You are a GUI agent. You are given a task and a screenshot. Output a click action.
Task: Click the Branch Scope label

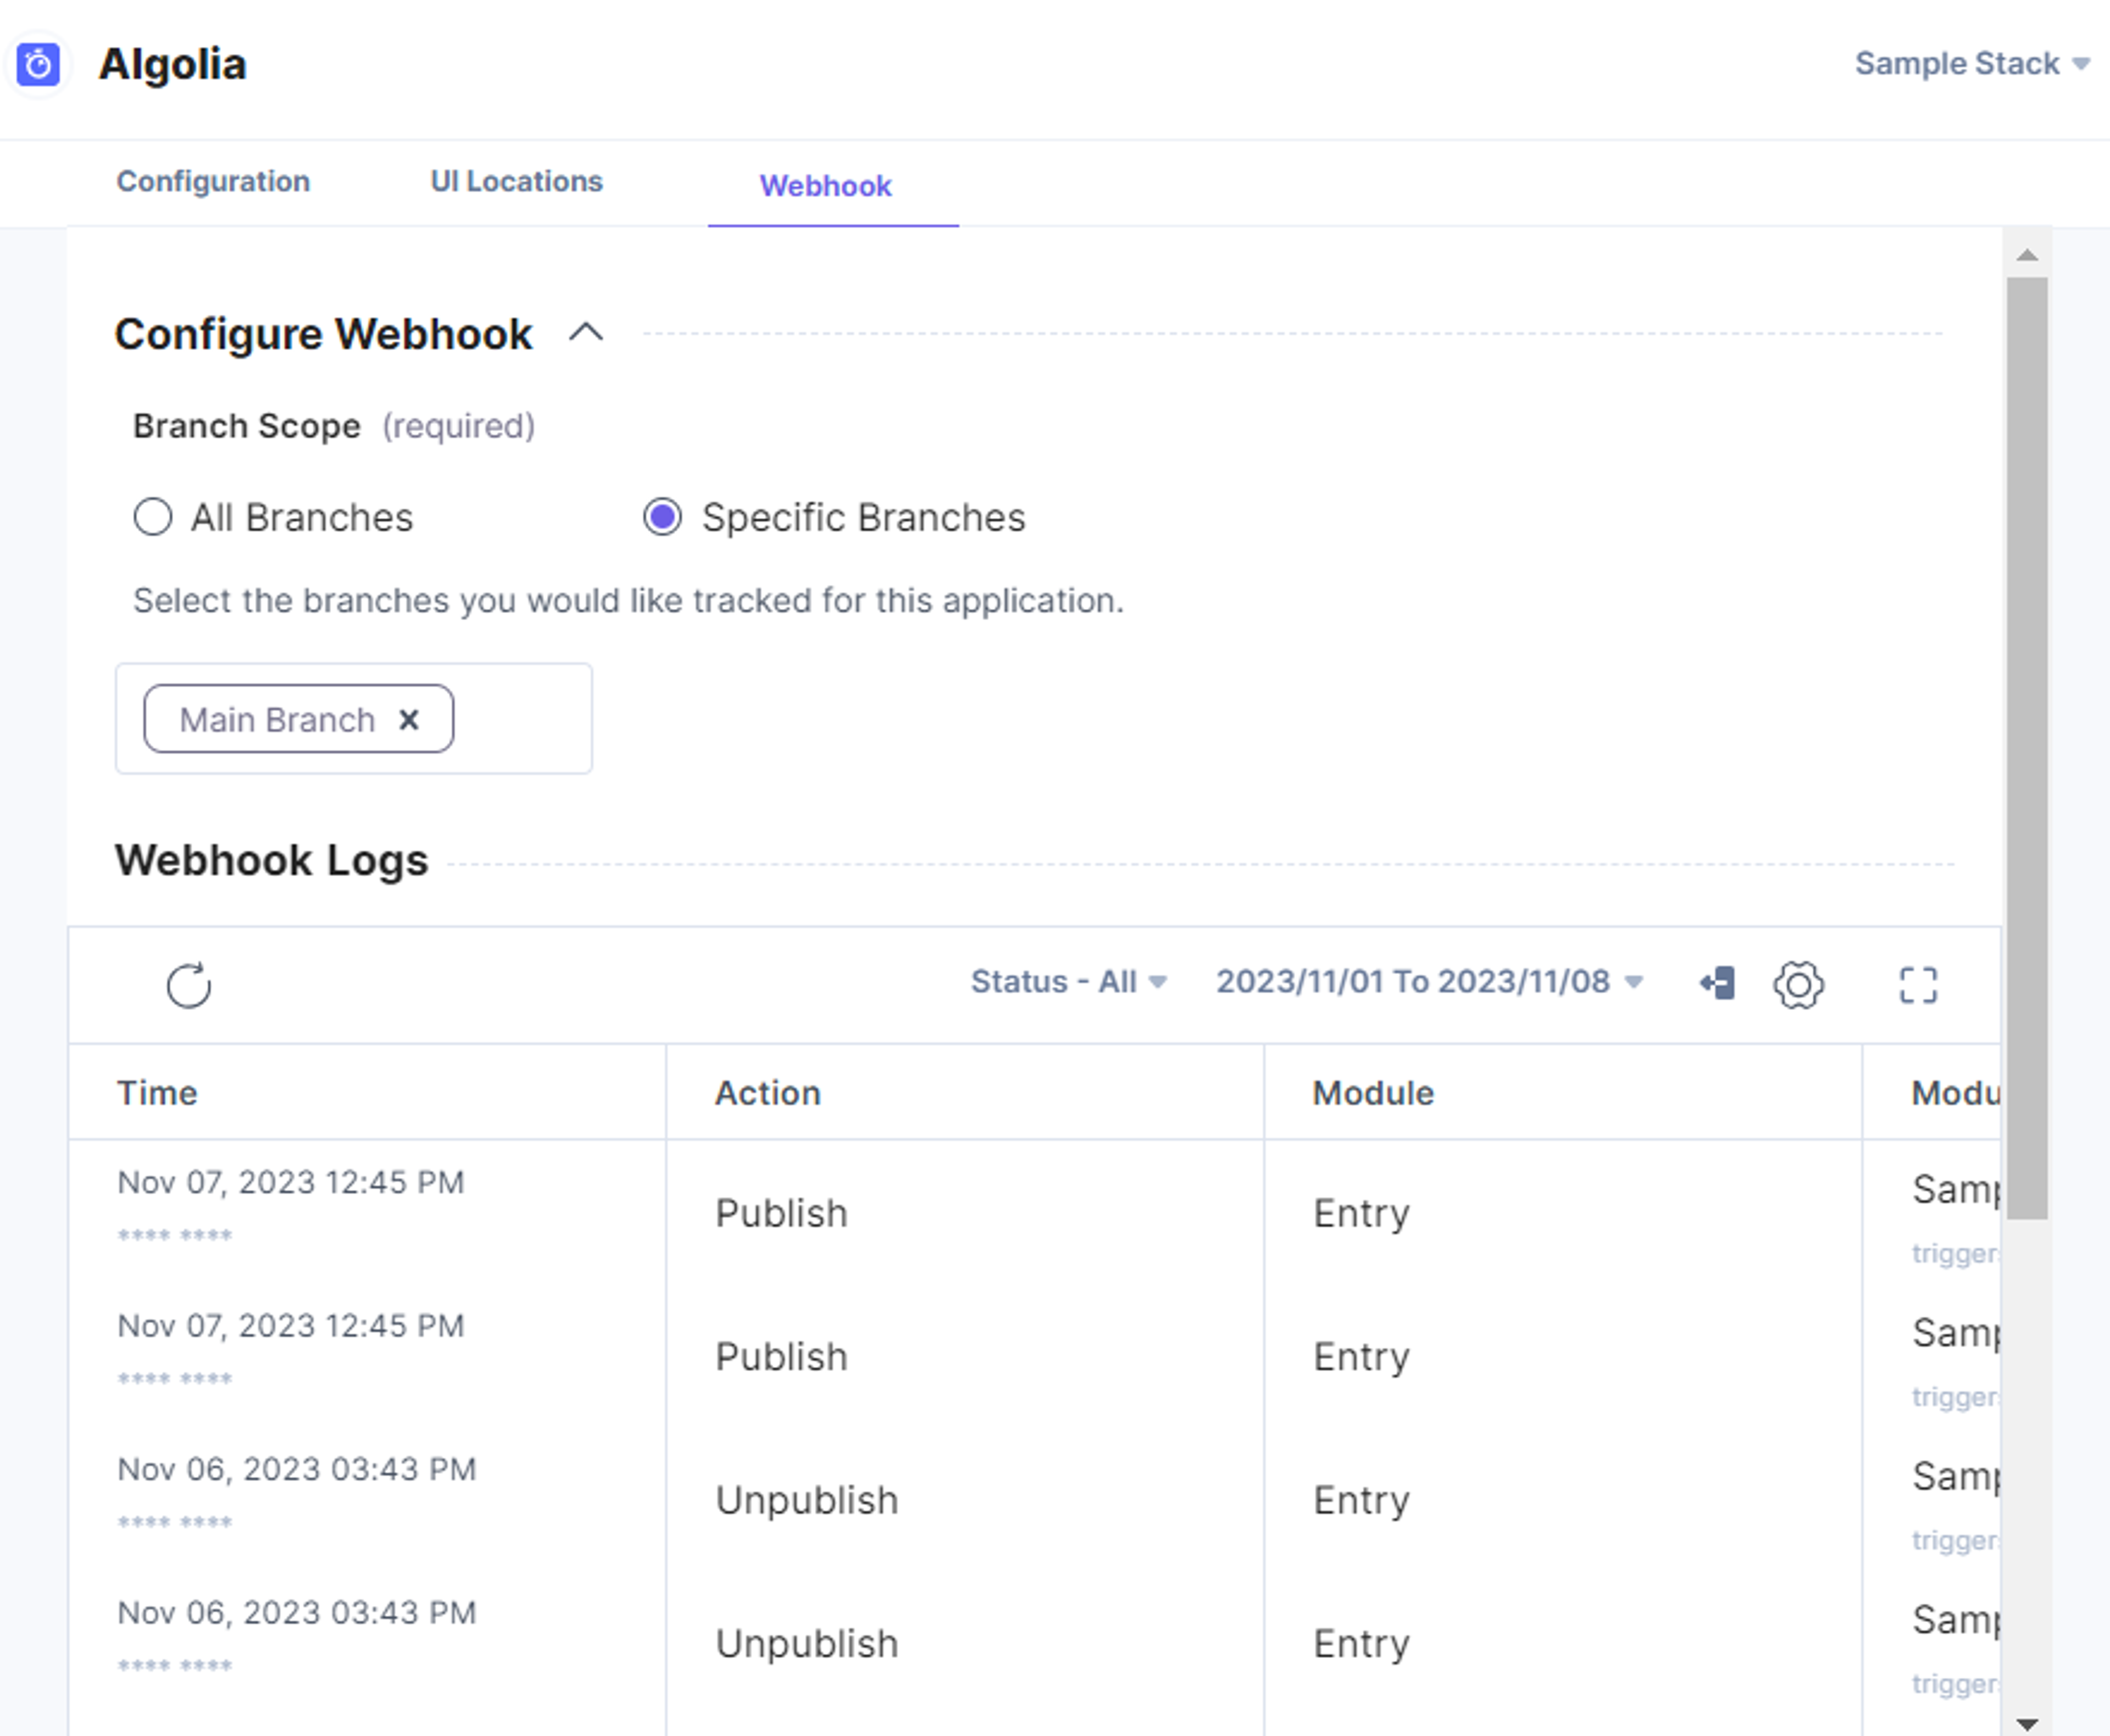coord(247,426)
